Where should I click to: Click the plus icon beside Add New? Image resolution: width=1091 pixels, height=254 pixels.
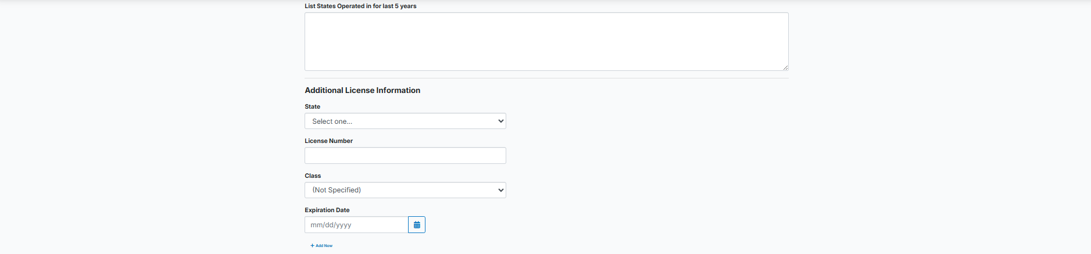click(312, 246)
